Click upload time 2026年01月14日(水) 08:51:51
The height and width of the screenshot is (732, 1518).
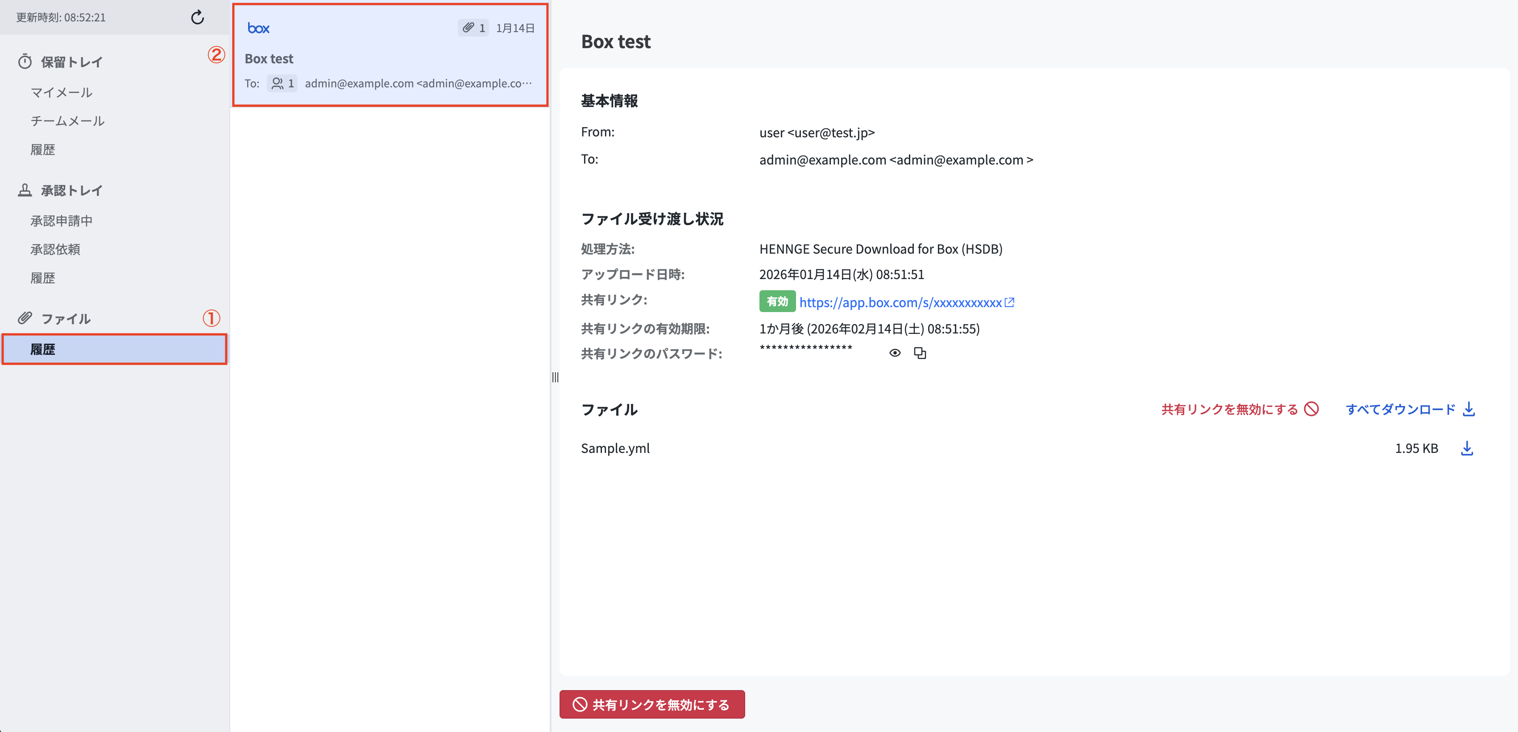click(x=842, y=275)
